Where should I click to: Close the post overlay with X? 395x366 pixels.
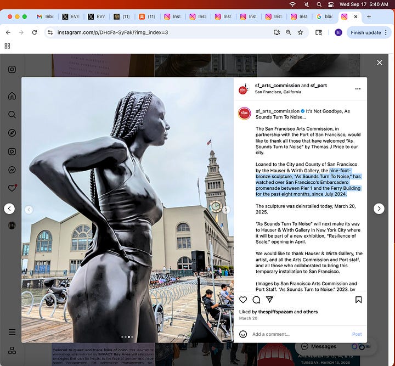pyautogui.click(x=380, y=63)
